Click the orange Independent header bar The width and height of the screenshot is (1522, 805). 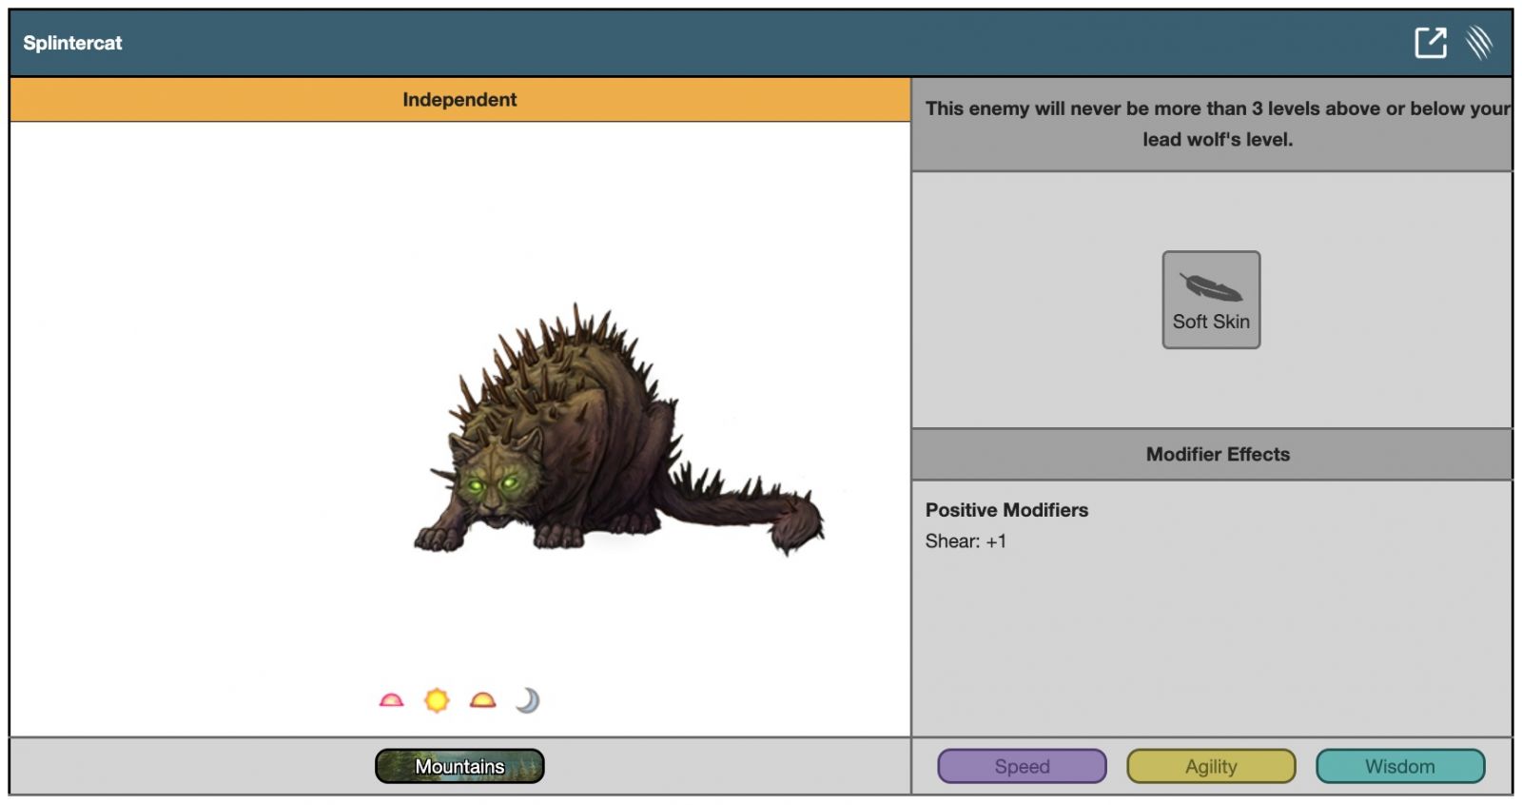pos(459,100)
